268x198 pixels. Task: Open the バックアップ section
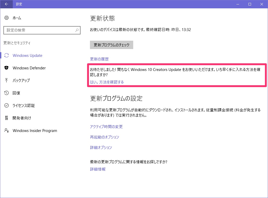tap(21, 80)
